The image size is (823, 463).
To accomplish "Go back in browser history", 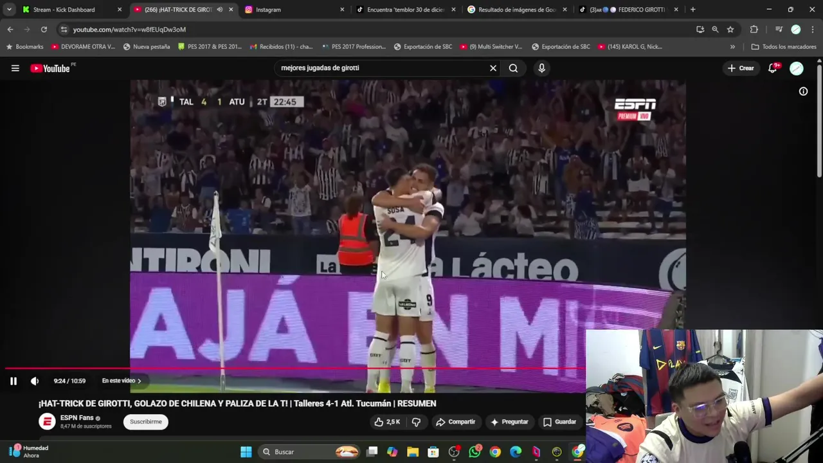I will click(10, 30).
